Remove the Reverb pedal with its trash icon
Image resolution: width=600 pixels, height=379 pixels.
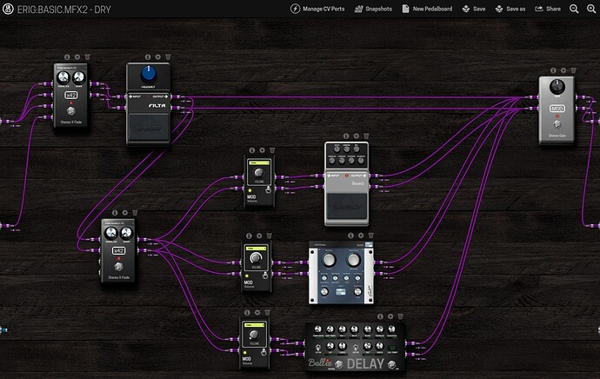(365, 136)
